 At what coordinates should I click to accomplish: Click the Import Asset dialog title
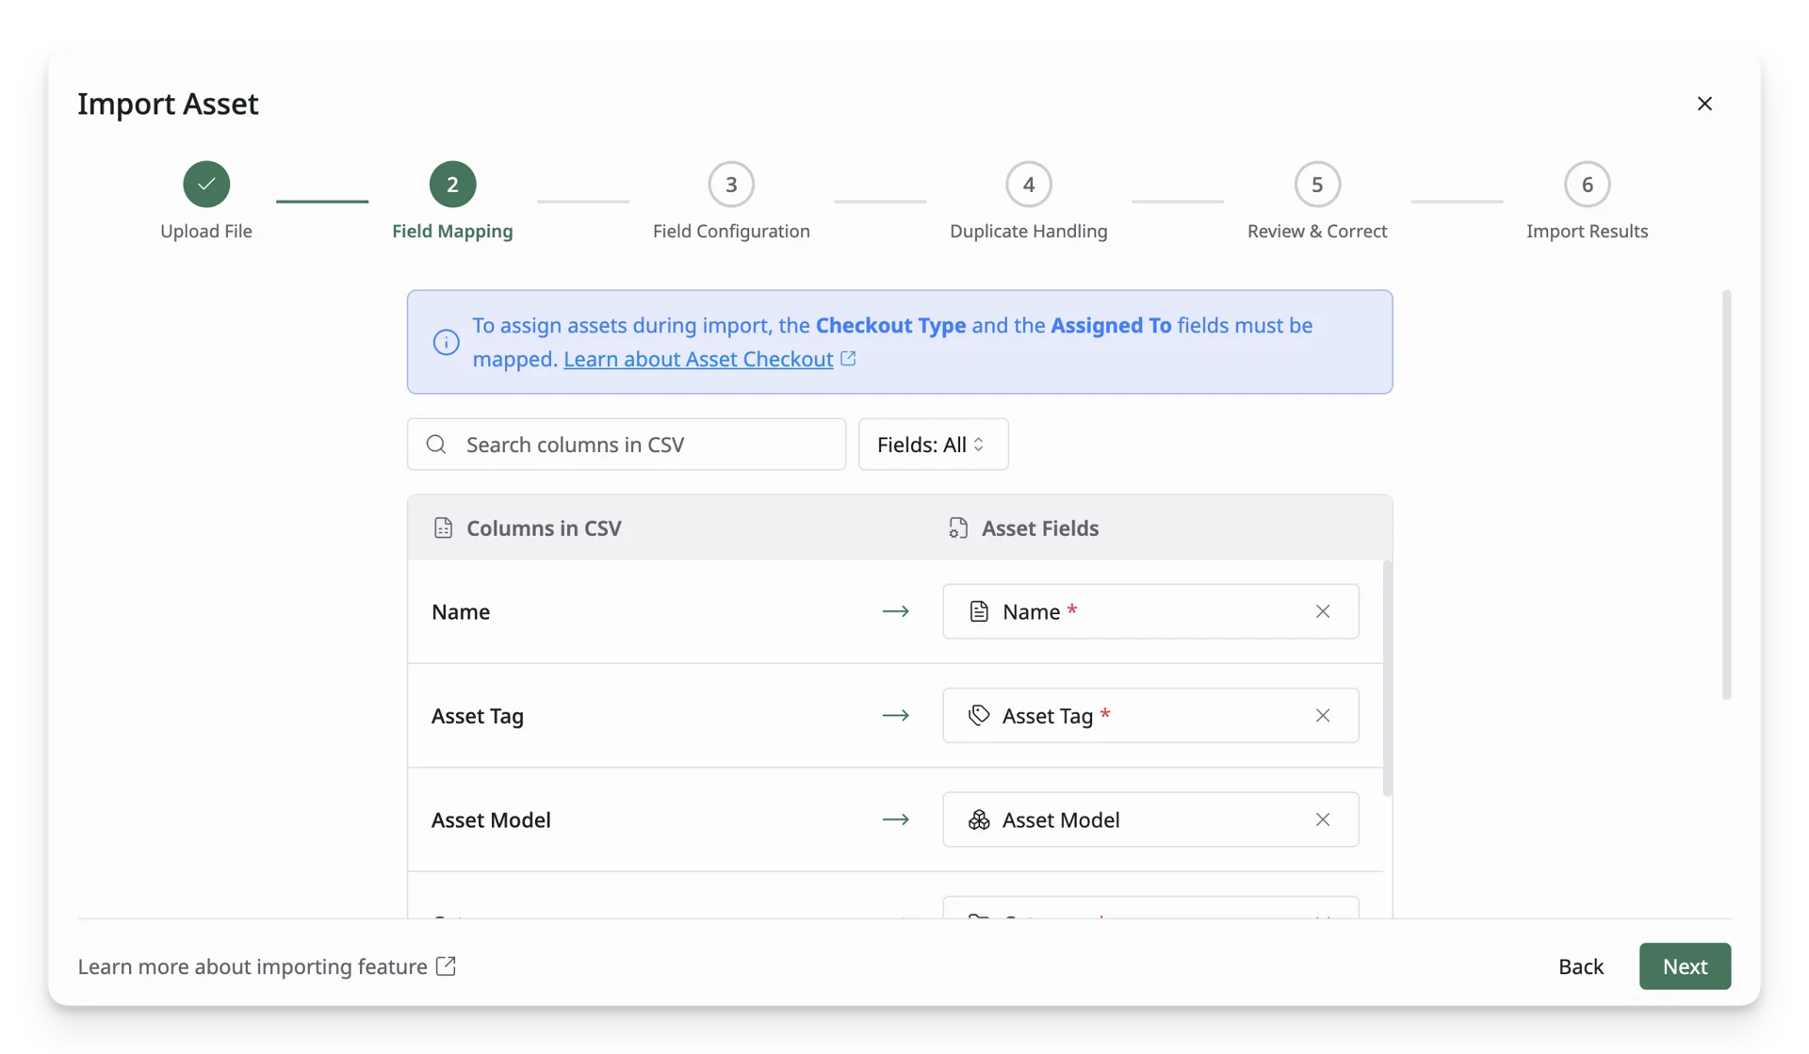(x=168, y=104)
